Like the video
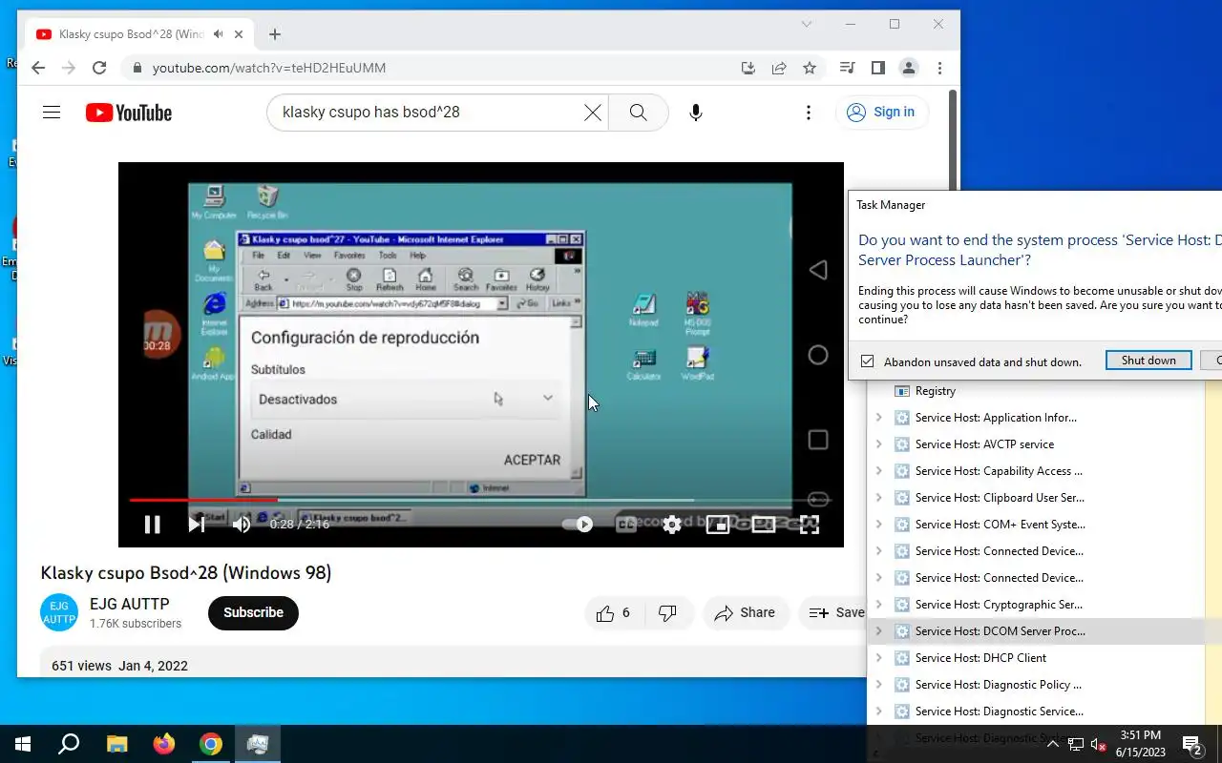Viewport: 1222px width, 763px height. click(x=614, y=613)
